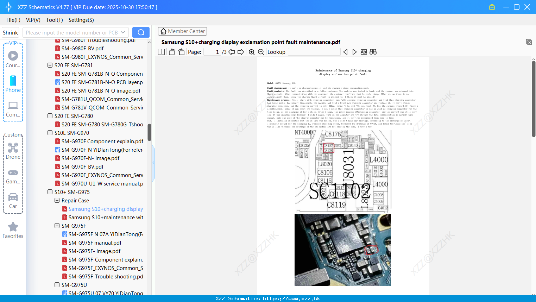This screenshot has height=302, width=536.
Task: Click the XZZ app logo in title bar
Action: pos(8,7)
